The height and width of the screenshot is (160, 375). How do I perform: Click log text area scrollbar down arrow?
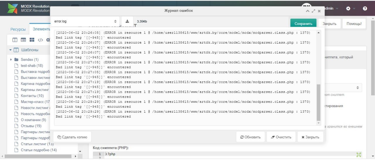pyautogui.click(x=319, y=123)
